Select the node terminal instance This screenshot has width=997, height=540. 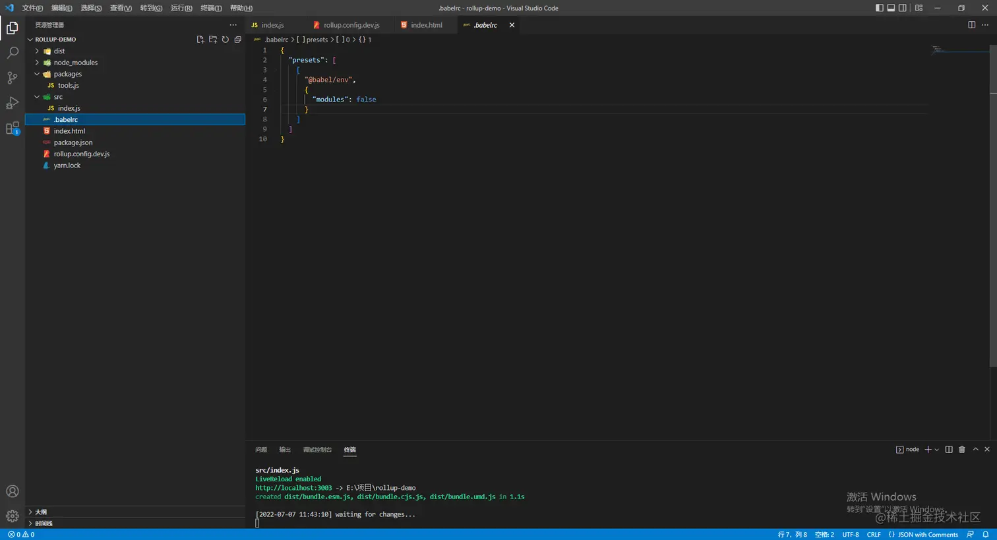(907, 450)
